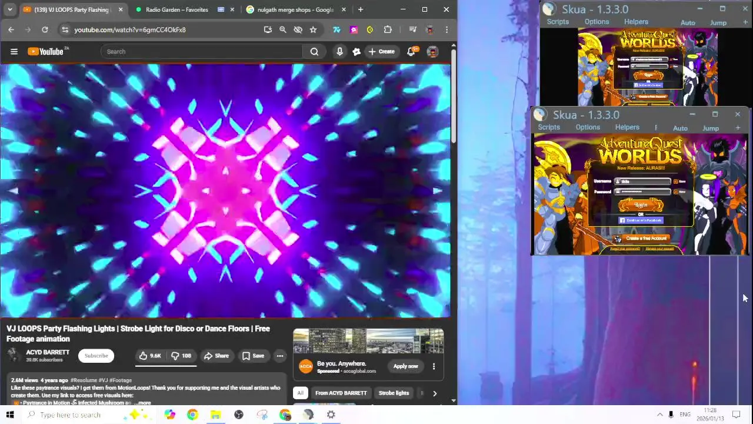Click Login button in front Skua AQW window
Screen dimensions: 753x424
(641, 206)
